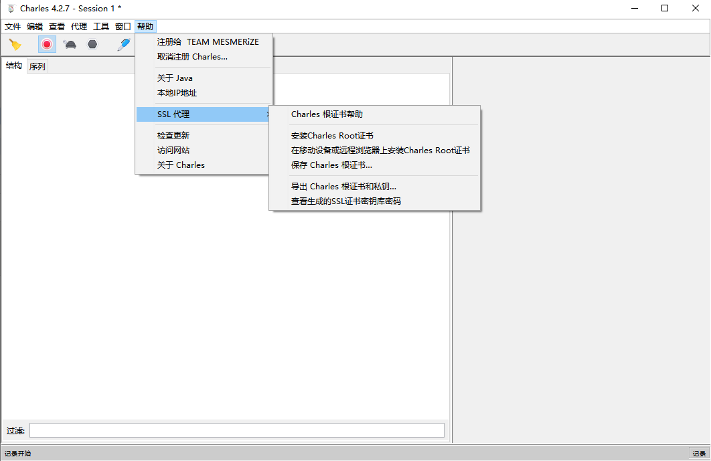The height and width of the screenshot is (461, 711).
Task: Click 记录开始 status bar text
Action: coord(17,453)
